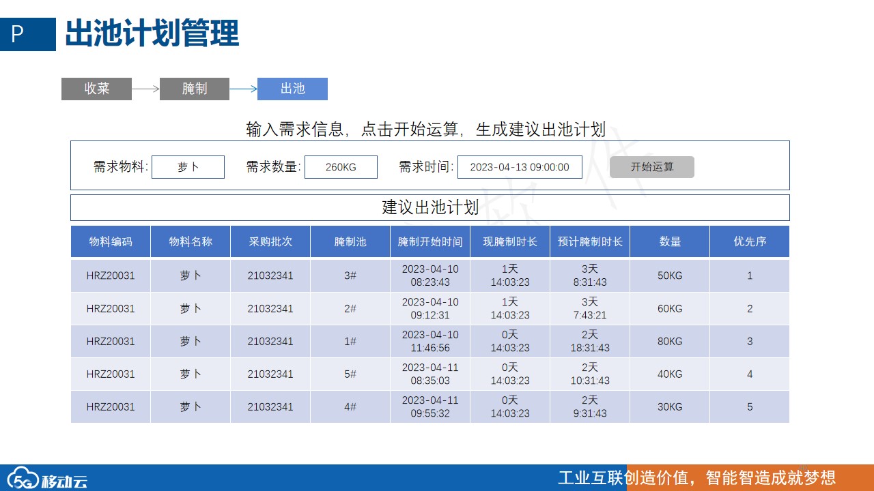
Task: Click expected duration 3天 7:43:21
Action: pos(590,308)
